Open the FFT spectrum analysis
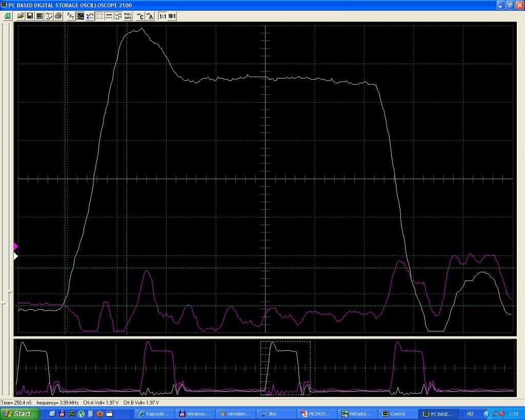The width and height of the screenshot is (525, 420). click(x=71, y=16)
